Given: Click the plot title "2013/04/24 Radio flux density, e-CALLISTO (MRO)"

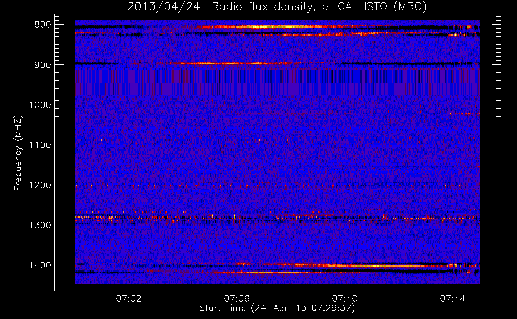Looking at the screenshot, I should [277, 6].
